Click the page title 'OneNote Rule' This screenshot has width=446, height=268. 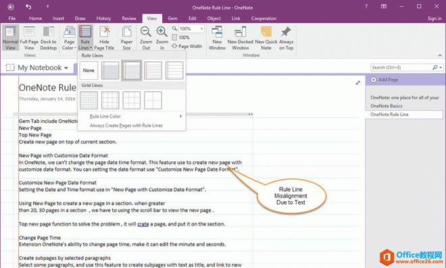[x=47, y=88]
